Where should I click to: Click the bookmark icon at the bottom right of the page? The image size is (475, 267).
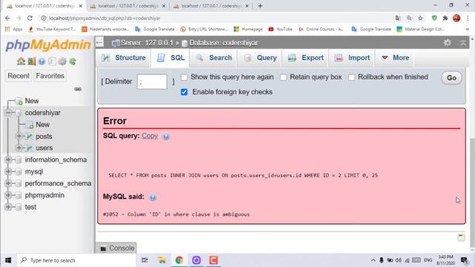point(462,237)
